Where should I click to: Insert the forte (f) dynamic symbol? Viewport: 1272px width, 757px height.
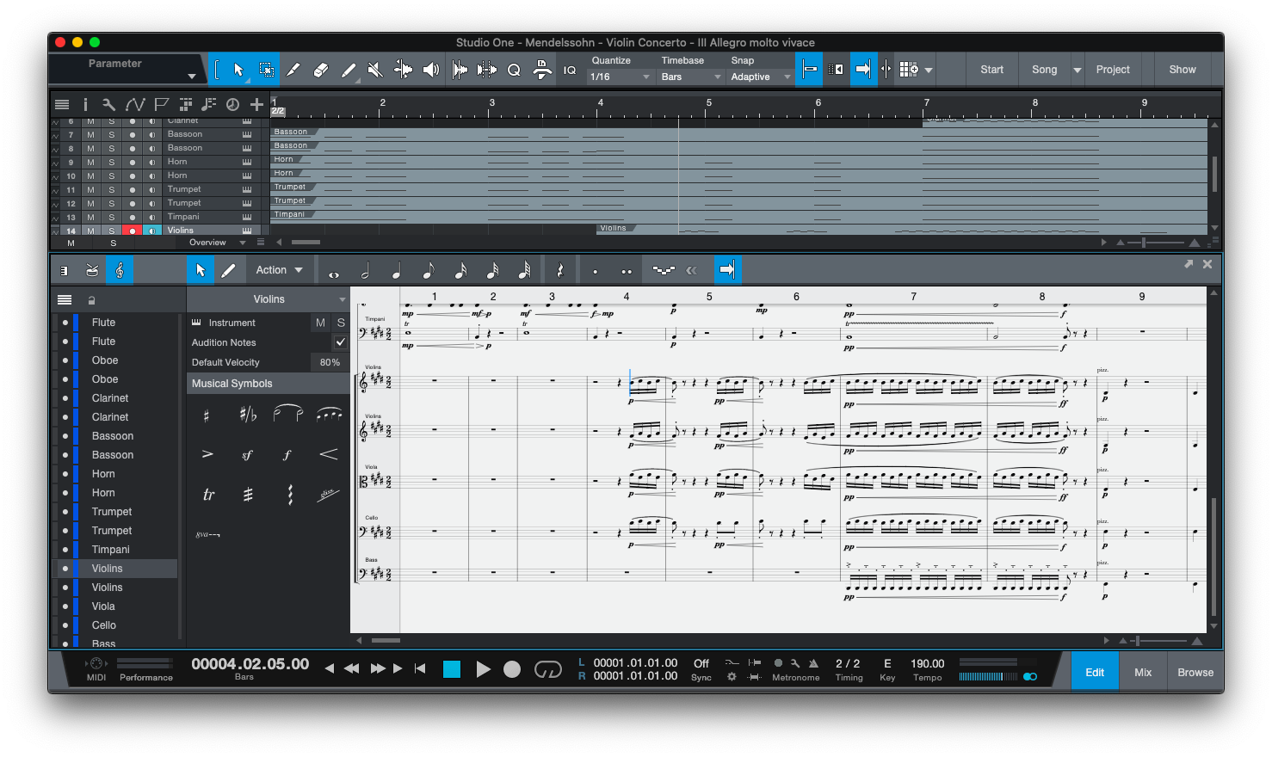click(287, 455)
